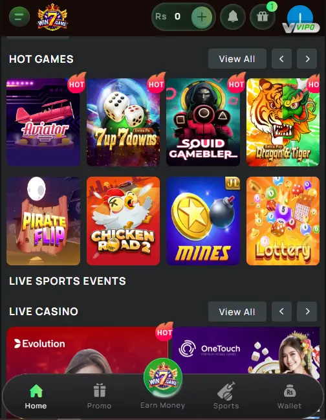Switch to the Promo tab
This screenshot has width=326, height=420.
(x=100, y=397)
